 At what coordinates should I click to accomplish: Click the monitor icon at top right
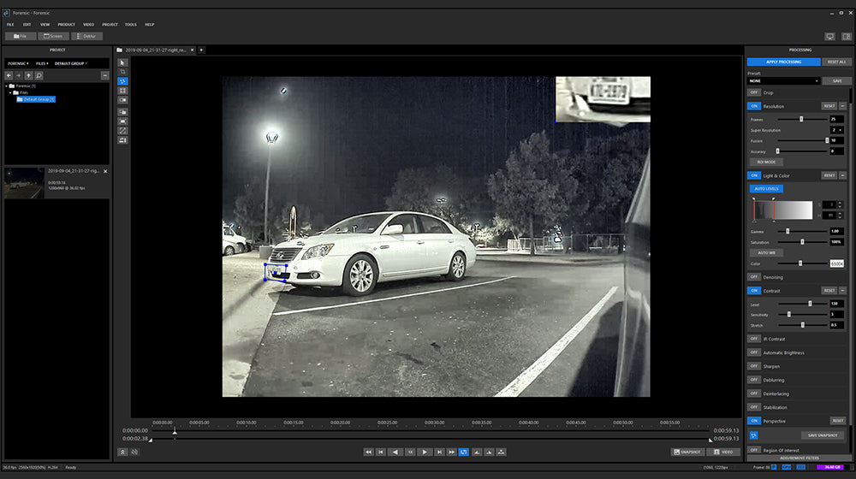[829, 36]
